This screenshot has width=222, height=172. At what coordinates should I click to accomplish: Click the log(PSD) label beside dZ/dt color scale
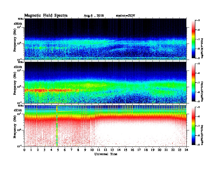point(202,135)
